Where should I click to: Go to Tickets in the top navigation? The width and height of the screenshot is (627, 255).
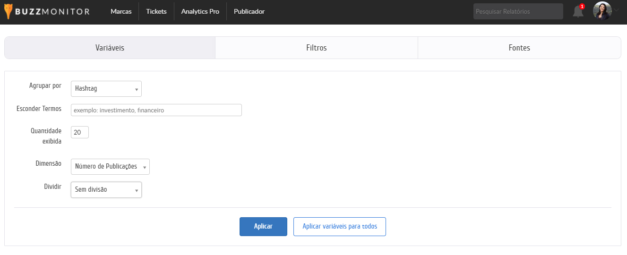coord(156,11)
